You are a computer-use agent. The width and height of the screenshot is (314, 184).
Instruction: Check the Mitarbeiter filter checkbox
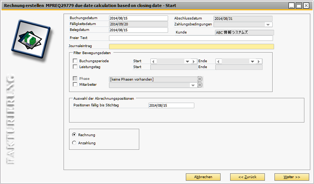75,85
